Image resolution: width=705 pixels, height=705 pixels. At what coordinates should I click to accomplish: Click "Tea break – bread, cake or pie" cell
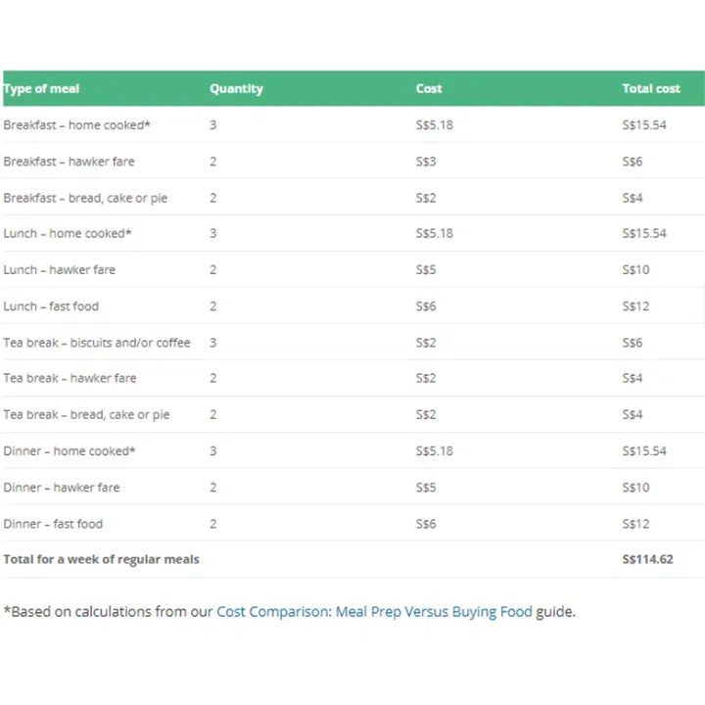click(x=86, y=415)
